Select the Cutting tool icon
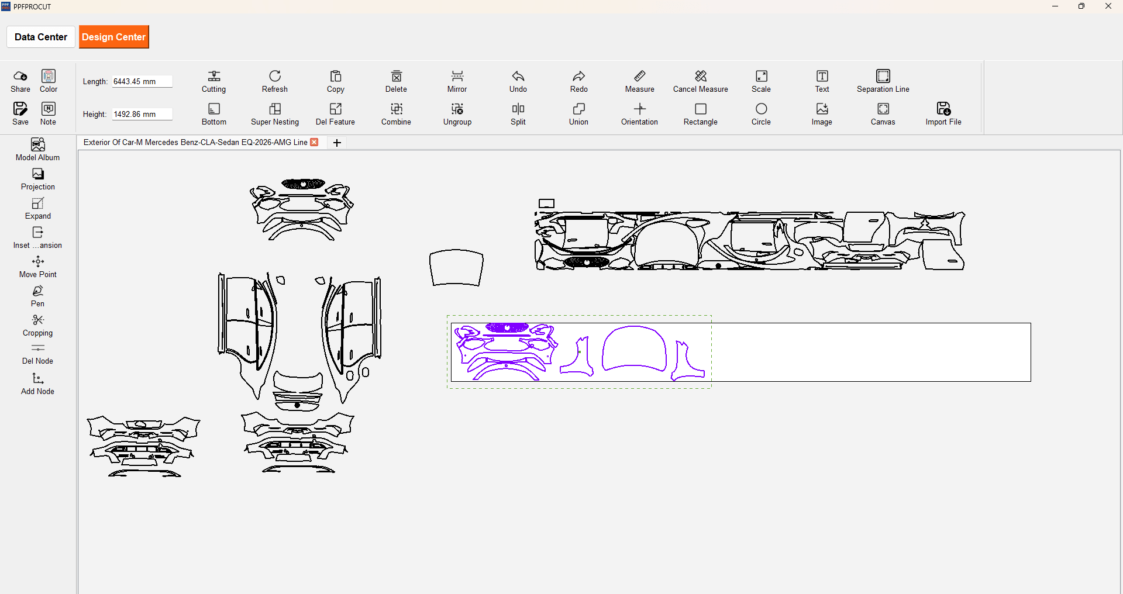Viewport: 1123px width, 594px height. [x=213, y=77]
